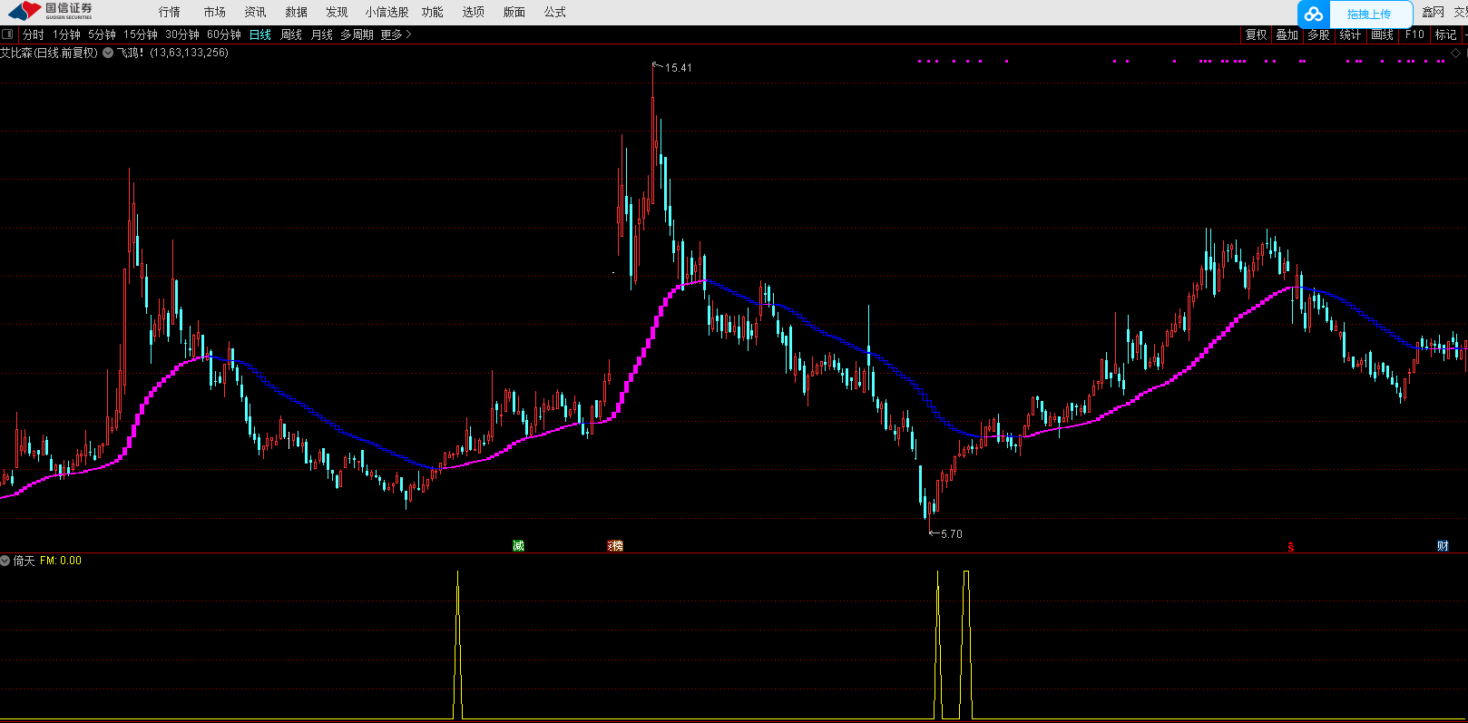Viewport: 1468px width, 723px height.
Task: Click the 拖拽上传 upload button
Action: point(1369,14)
